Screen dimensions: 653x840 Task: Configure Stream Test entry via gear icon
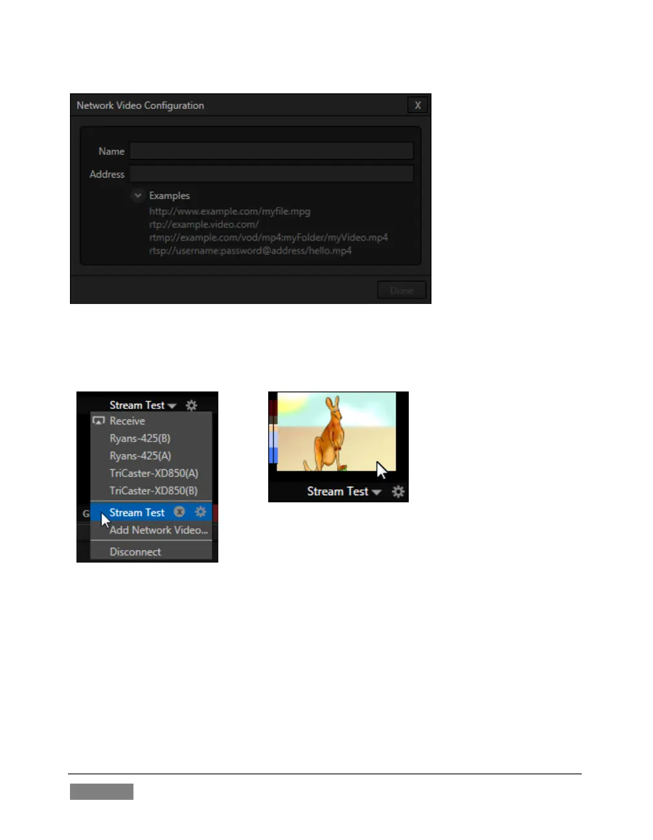[x=201, y=512]
